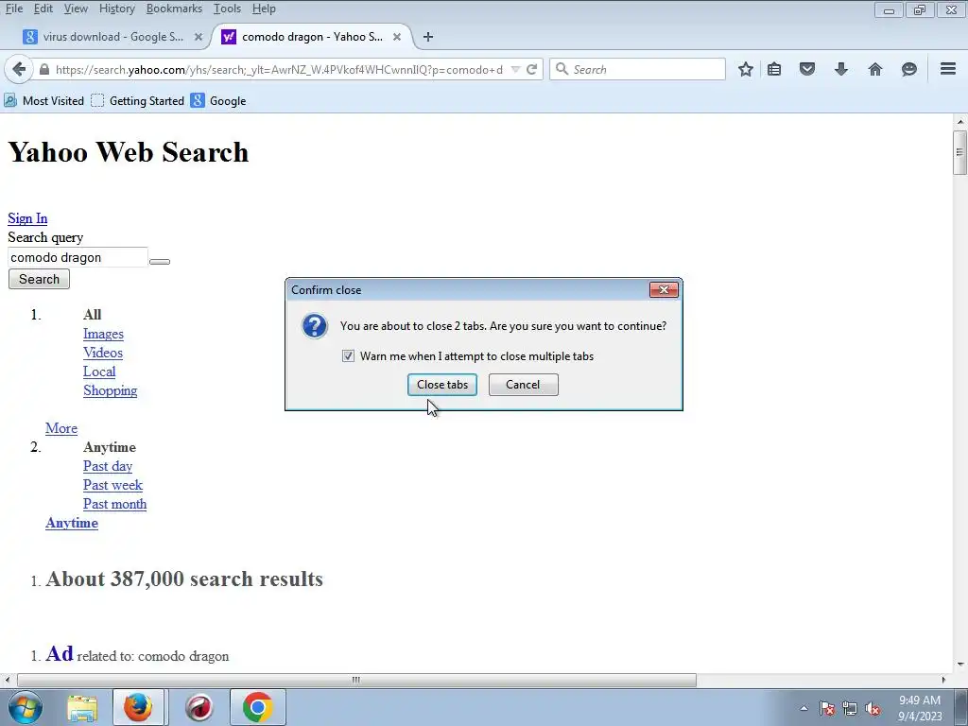Click the horizontal scrollbar thumb

[356, 680]
